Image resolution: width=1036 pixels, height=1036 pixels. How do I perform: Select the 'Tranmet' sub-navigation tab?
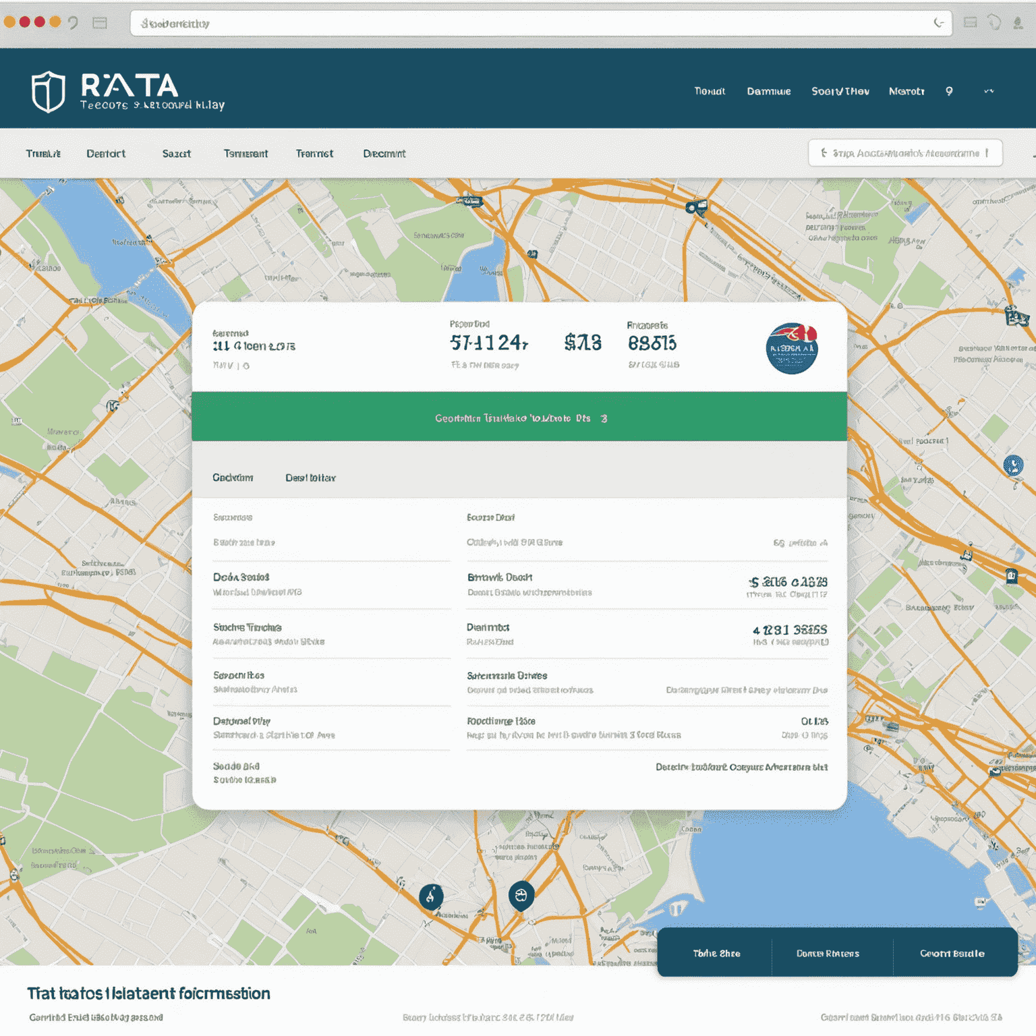pos(314,154)
